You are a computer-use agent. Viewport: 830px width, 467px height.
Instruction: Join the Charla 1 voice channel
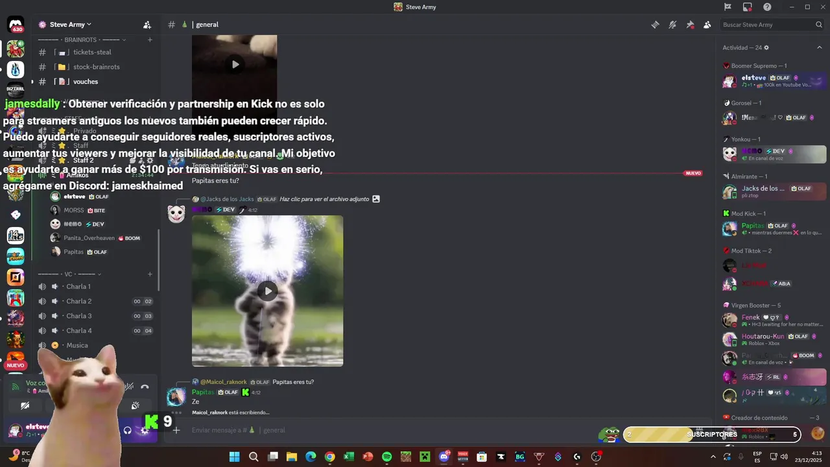78,287
